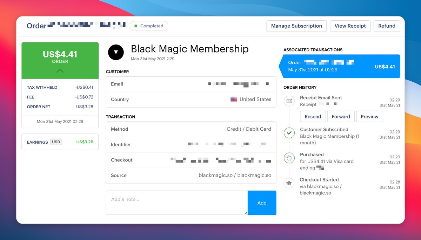Click the ORDER HISTORY heading
The image size is (421, 240).
[x=300, y=87]
